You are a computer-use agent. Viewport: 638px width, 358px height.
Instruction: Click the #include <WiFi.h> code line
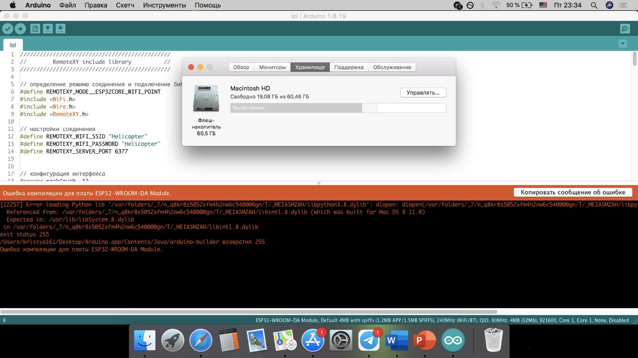(48, 99)
